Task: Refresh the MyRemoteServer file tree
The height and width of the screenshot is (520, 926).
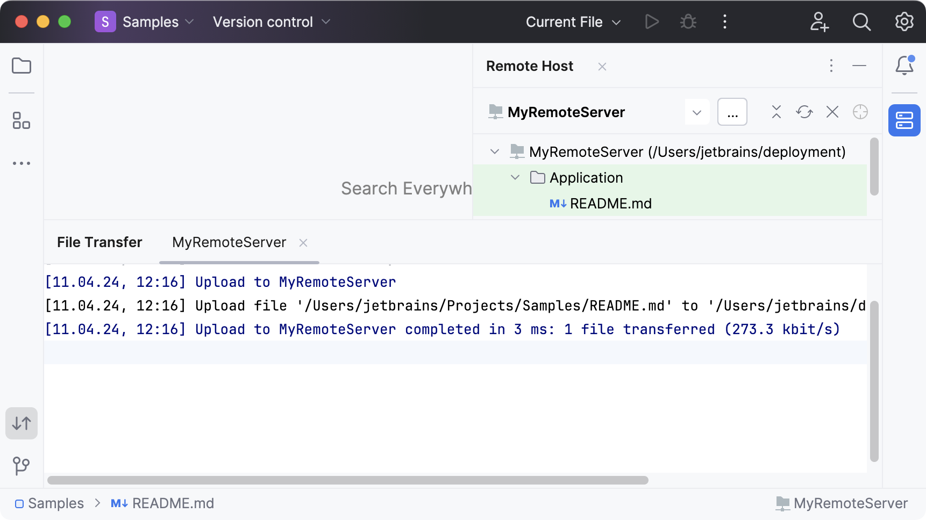Action: (804, 112)
